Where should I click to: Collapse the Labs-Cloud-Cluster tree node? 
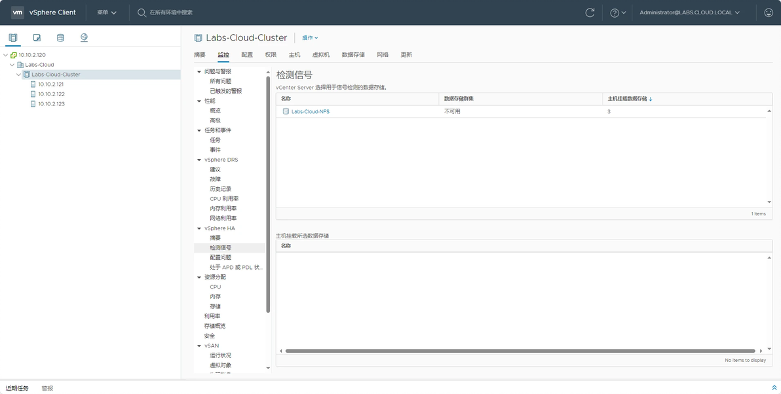(x=19, y=75)
